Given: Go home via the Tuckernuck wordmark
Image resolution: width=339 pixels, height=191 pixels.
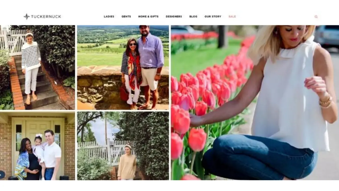Looking at the screenshot, I should pyautogui.click(x=46, y=16).
